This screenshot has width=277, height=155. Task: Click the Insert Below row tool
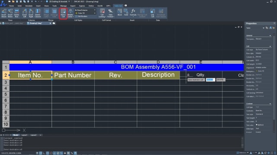10,13
